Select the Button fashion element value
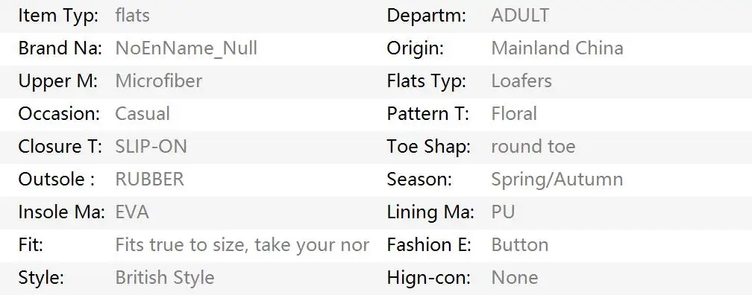 coord(520,245)
